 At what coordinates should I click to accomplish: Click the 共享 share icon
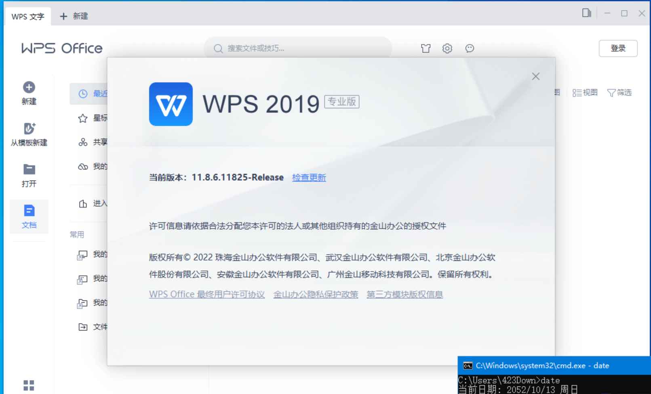(x=82, y=142)
